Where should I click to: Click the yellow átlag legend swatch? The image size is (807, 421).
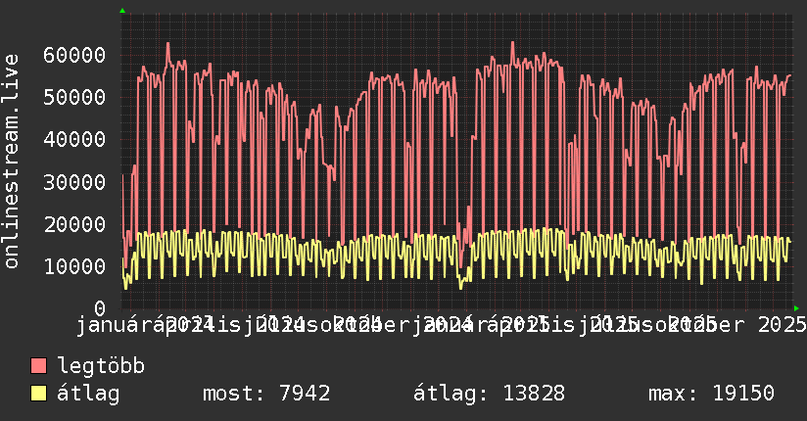click(39, 394)
